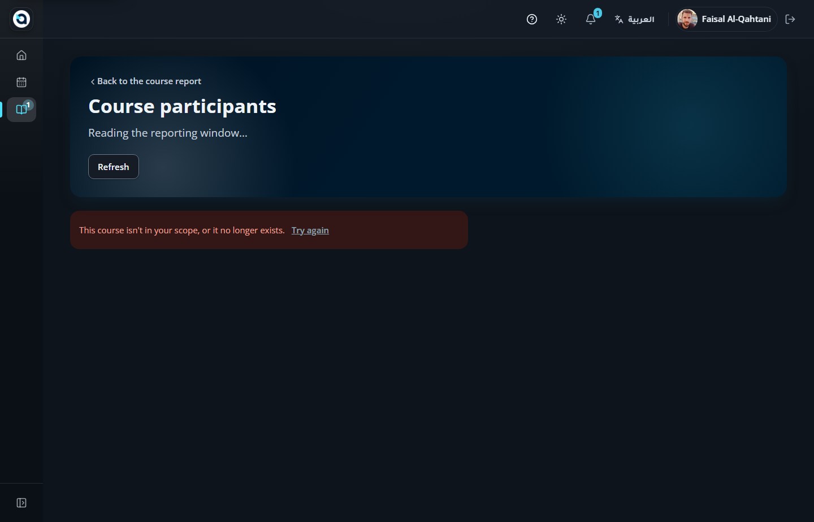This screenshot has width=814, height=522.
Task: Open the Home page from the sidebar
Action: click(21, 55)
